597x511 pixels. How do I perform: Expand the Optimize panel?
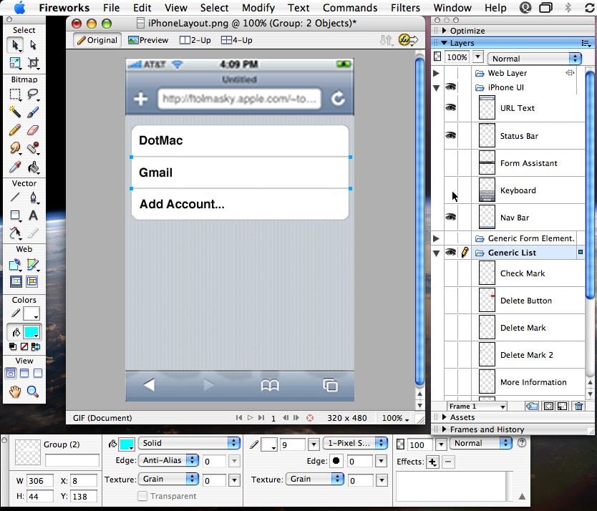coord(445,31)
